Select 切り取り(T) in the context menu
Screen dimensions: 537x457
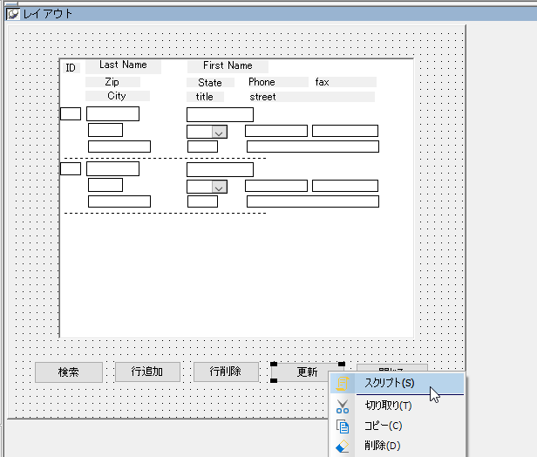point(388,406)
